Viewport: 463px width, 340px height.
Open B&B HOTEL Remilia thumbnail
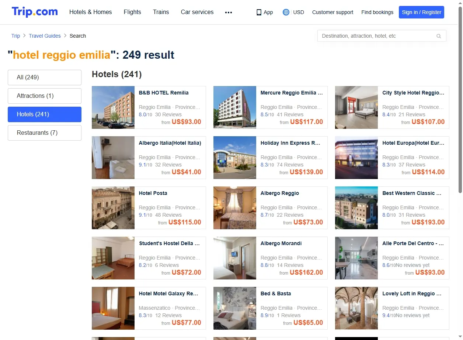coord(113,107)
